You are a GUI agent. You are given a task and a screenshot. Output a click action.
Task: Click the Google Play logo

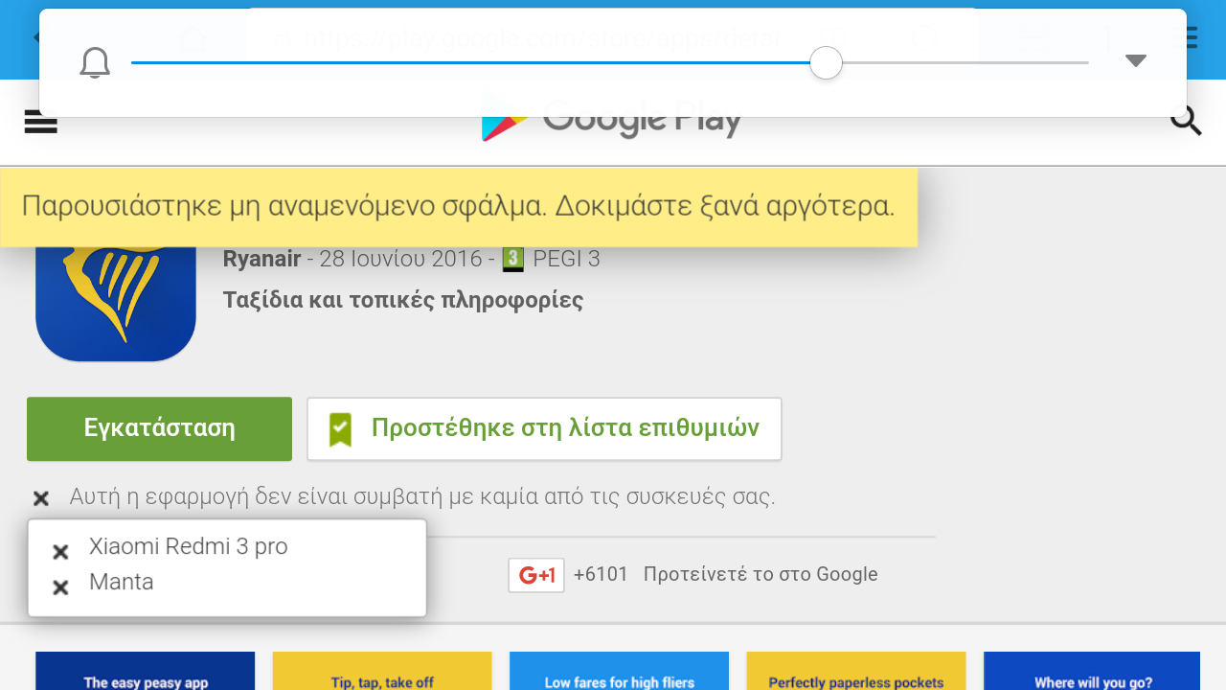[611, 122]
